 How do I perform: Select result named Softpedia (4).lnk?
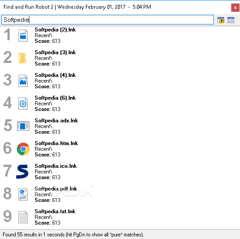point(55,75)
